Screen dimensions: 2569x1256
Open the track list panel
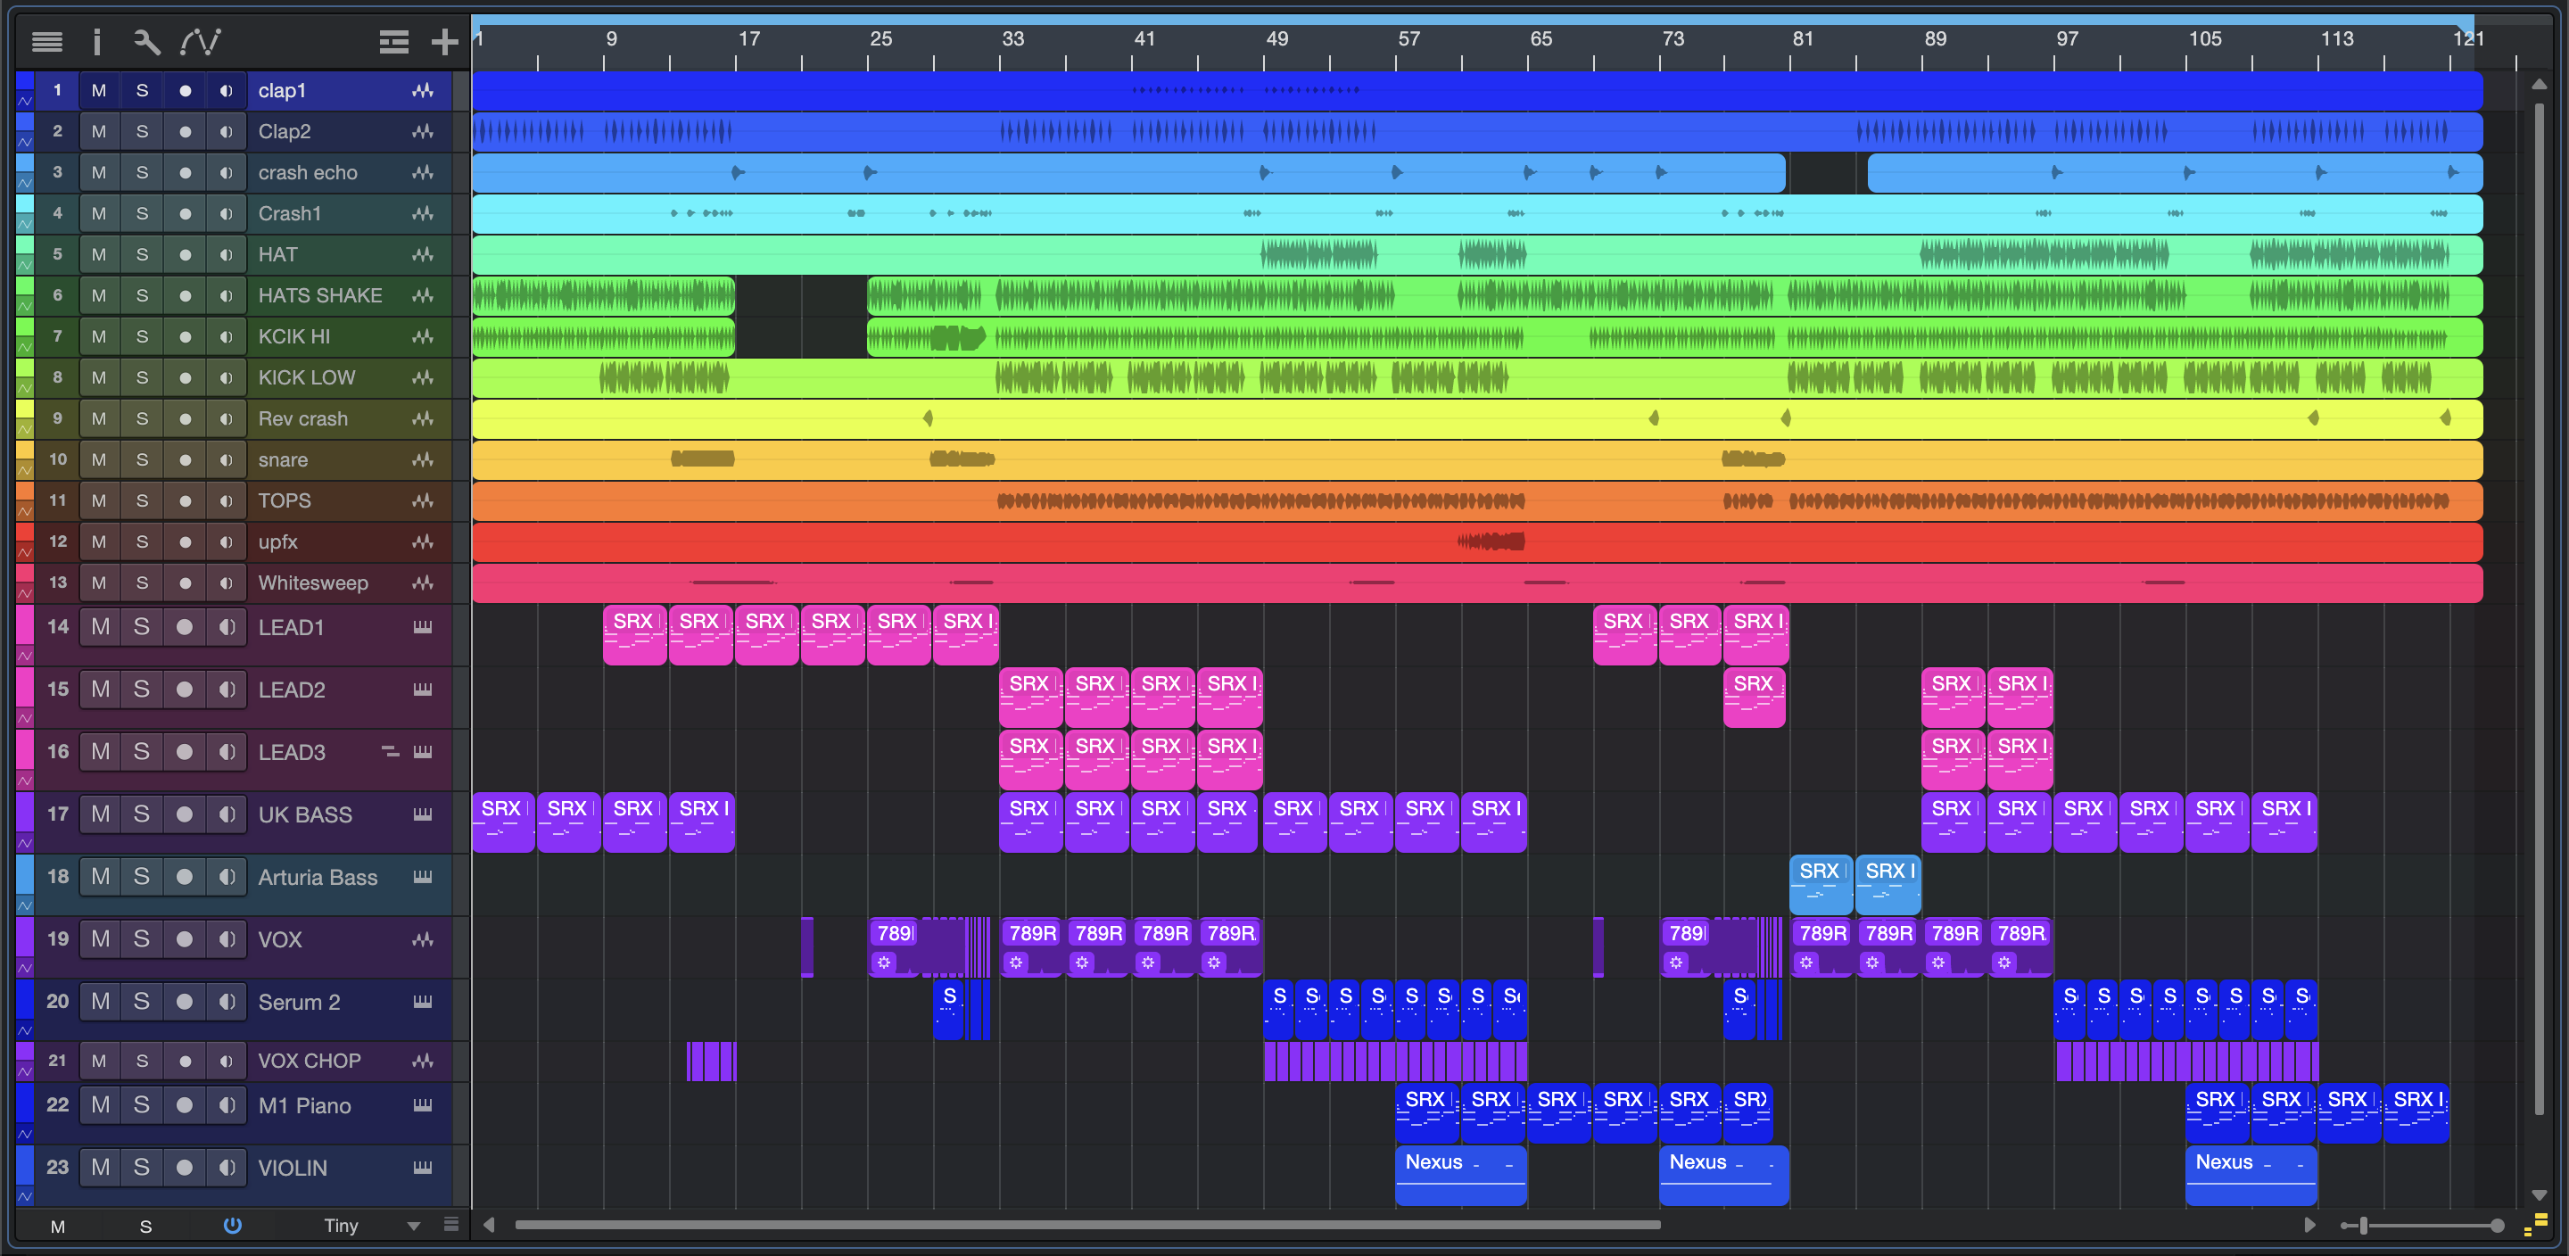coord(47,41)
